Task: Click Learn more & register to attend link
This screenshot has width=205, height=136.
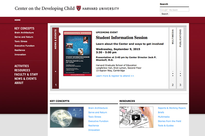Action: pyautogui.click(x=115, y=76)
